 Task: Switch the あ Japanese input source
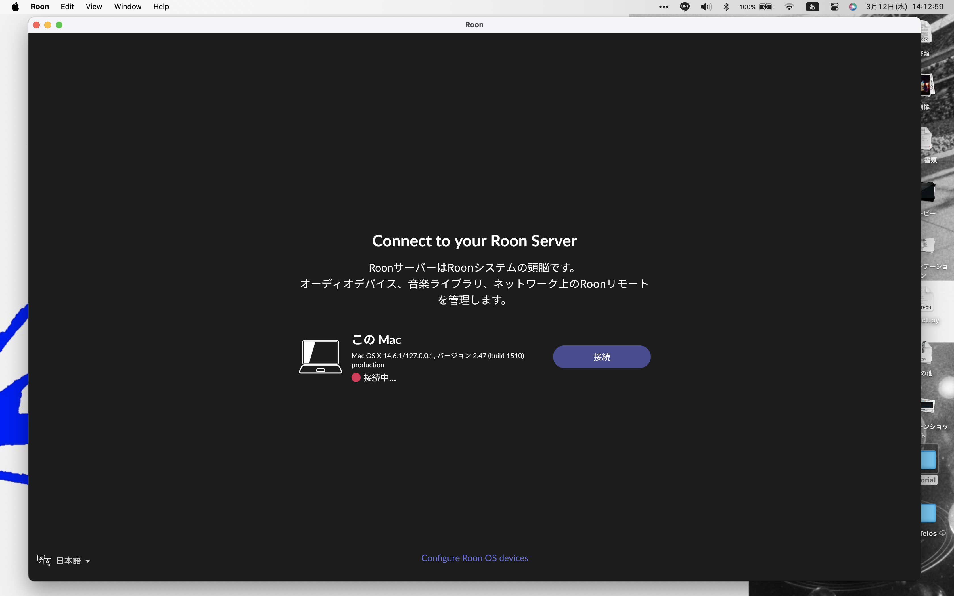pyautogui.click(x=813, y=7)
